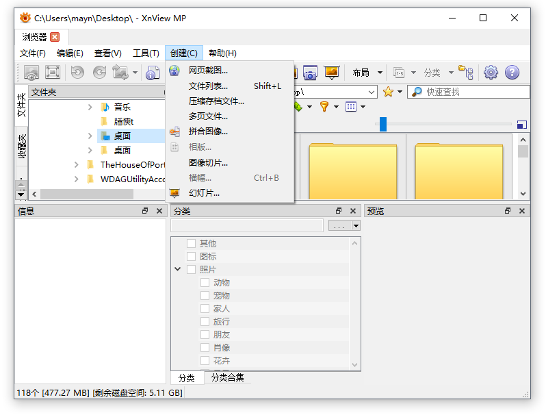Float the 预览 panel
Viewport: 546px width, 415px height.
[508, 210]
